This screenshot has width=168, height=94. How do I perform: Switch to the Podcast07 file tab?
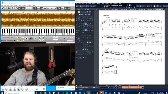tap(150, 9)
